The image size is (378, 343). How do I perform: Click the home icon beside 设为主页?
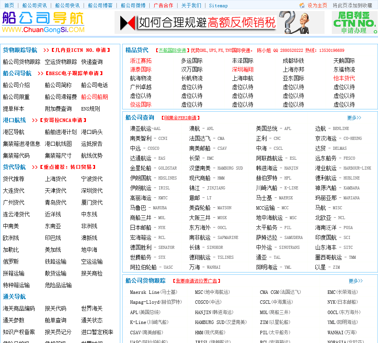pos(302,5)
